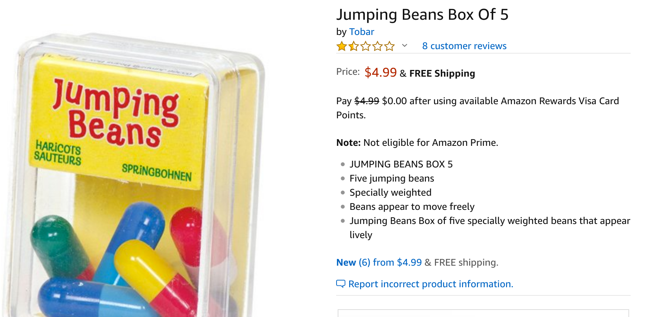Click the Jumping Beans product title
650x317 pixels.
coord(423,15)
